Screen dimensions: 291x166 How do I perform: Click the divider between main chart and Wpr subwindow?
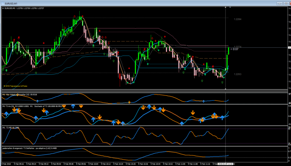tap(145, 91)
